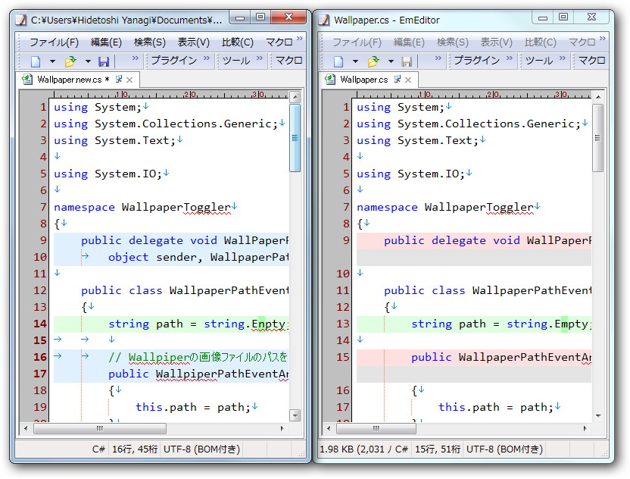Expand menu bar overflow chevron in Wallpaper.cs window

point(602,39)
